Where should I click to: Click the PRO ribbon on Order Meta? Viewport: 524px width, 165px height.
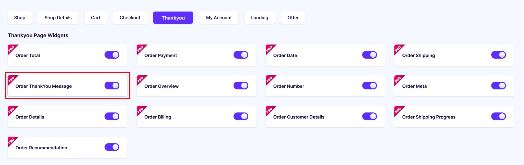tap(399, 79)
